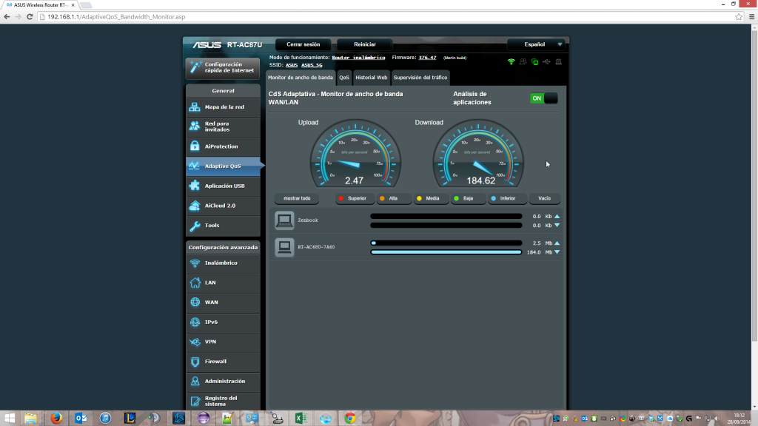This screenshot has width=758, height=426.
Task: Click the Vacío priority button
Action: point(544,198)
